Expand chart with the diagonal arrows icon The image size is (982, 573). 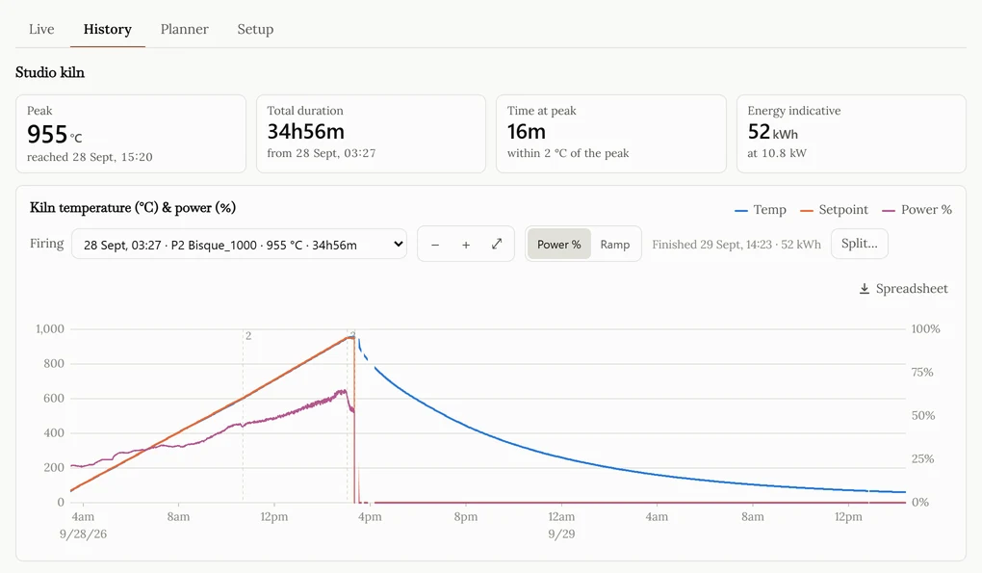pos(497,245)
